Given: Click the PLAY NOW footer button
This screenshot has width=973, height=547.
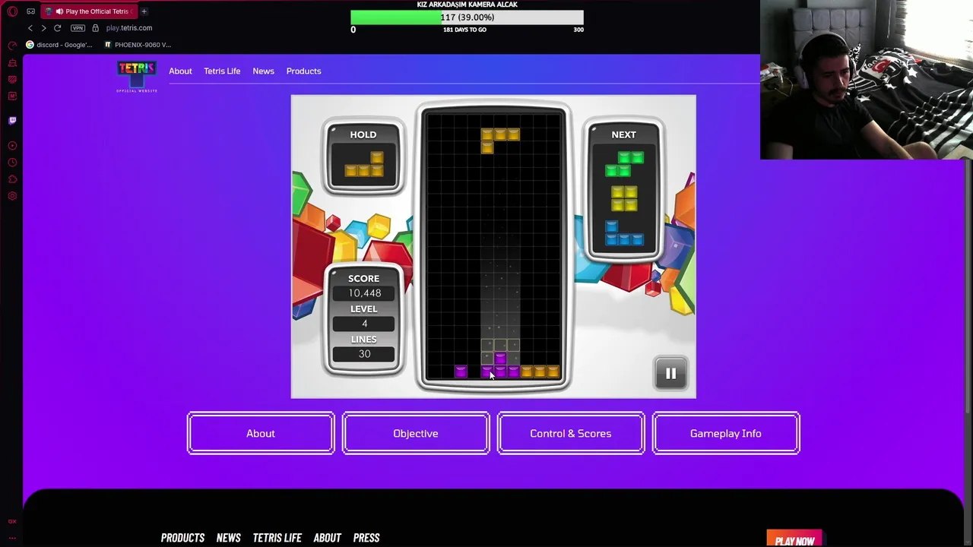Looking at the screenshot, I should [x=794, y=539].
